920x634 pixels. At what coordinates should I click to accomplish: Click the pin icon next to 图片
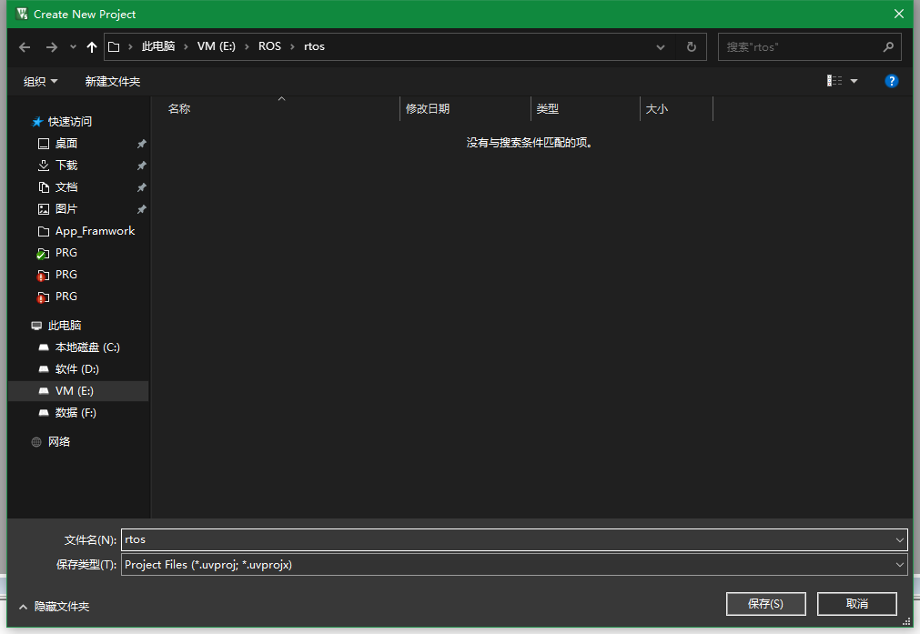coord(141,209)
